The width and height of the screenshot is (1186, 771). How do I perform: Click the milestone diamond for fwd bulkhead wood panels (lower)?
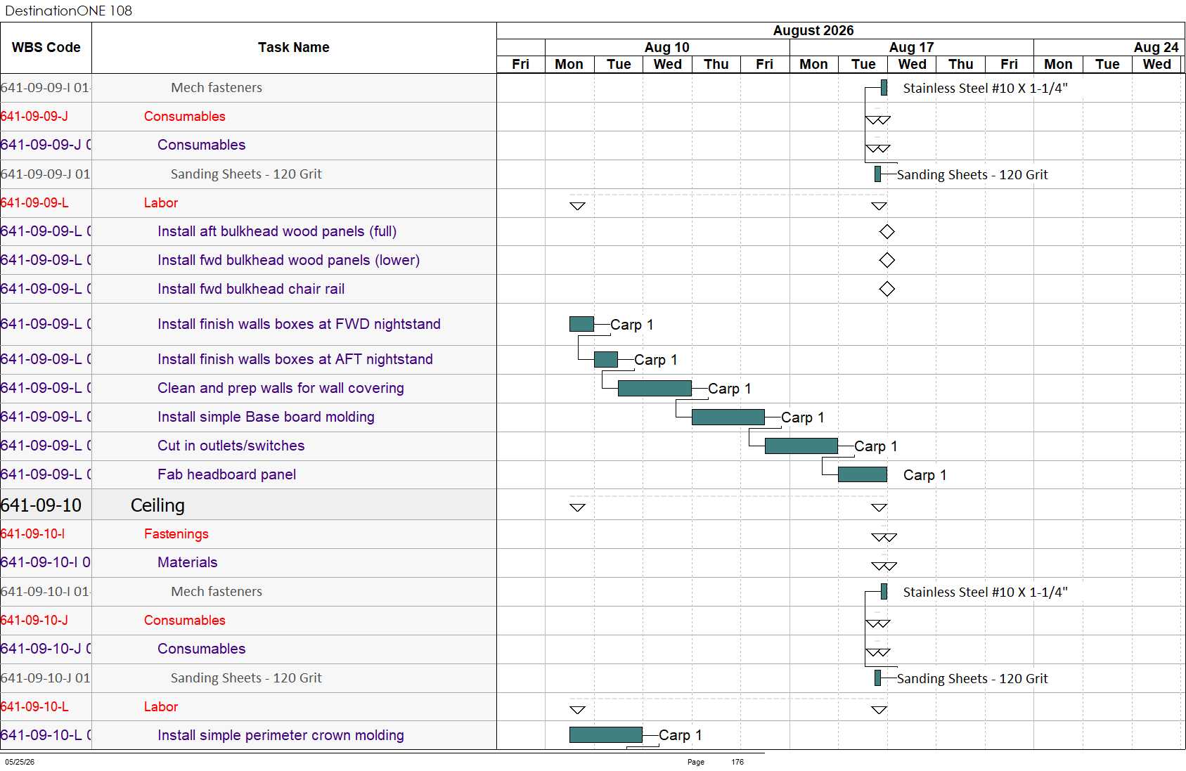coord(887,260)
